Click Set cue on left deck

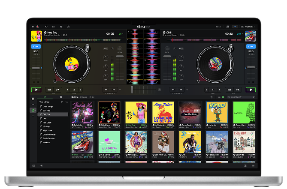49,90
